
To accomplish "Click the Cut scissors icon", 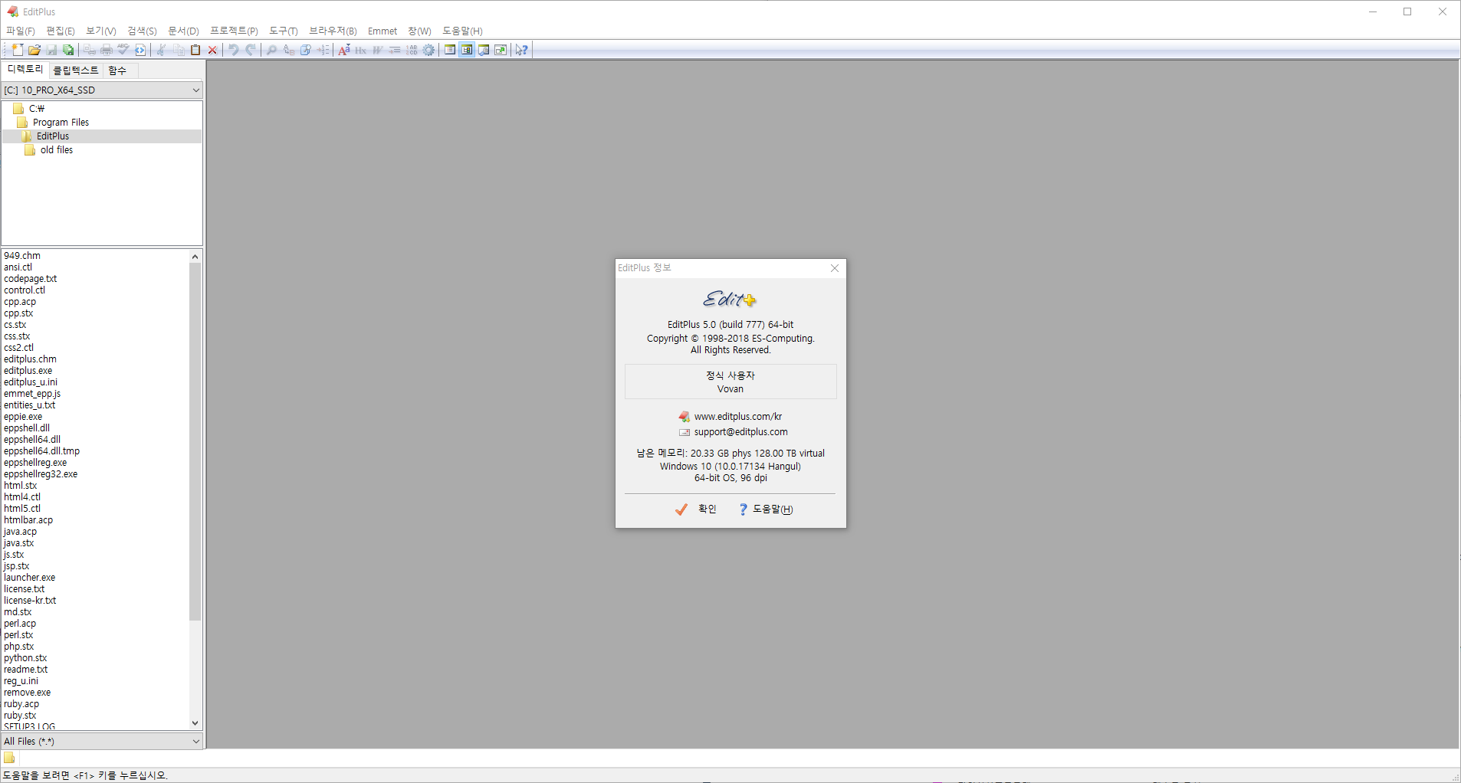I will pos(161,50).
